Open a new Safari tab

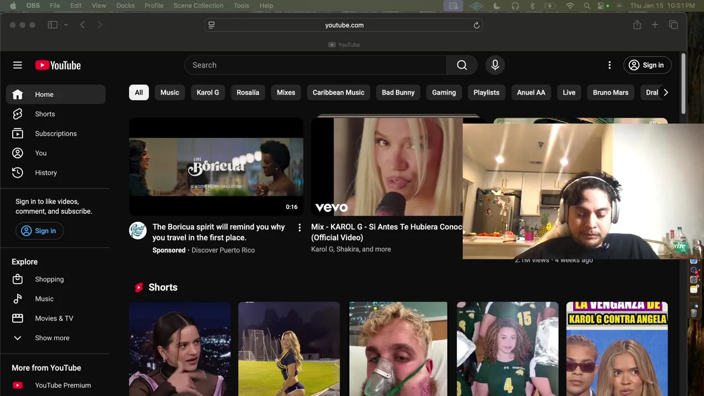point(655,25)
